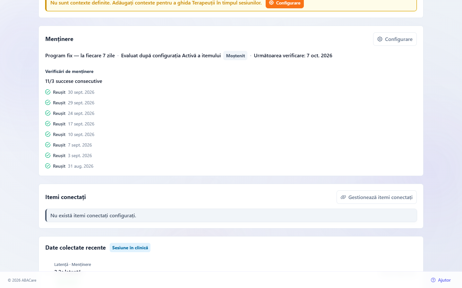Screen dimensions: 462x288
Task: Click 'Program fix — la fiecare 7 zile'
Action: click(80, 56)
